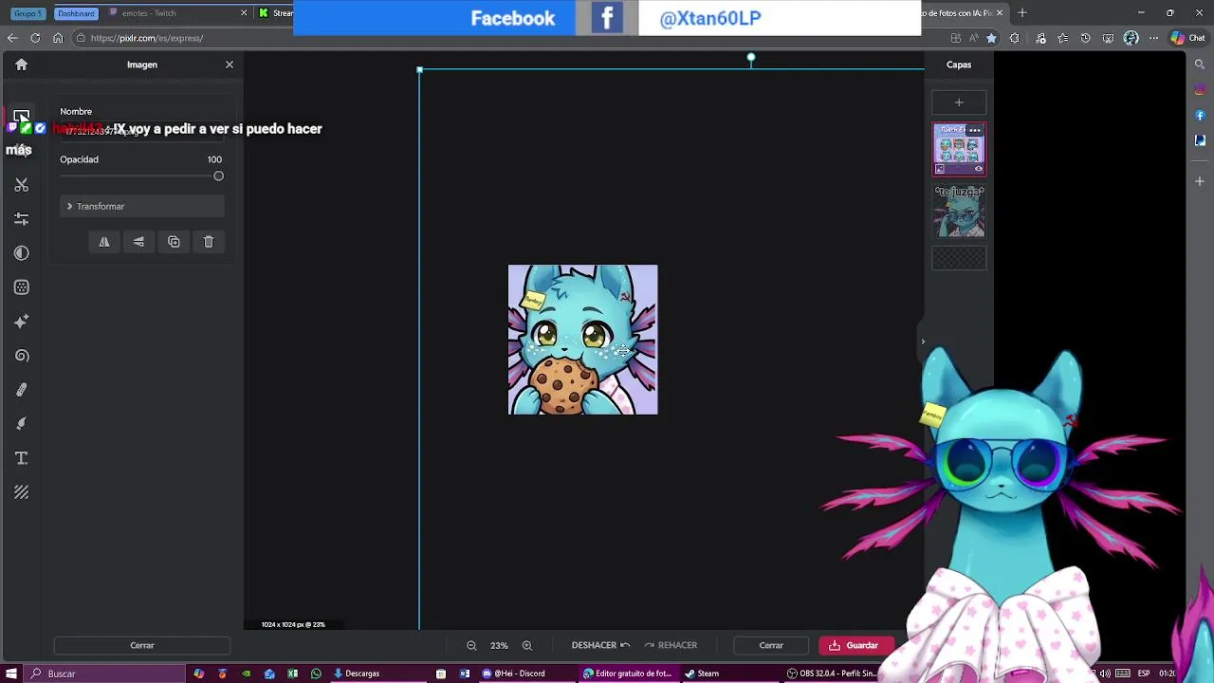Click the cookie axolotl image on canvas
1214x683 pixels.
[x=582, y=340]
